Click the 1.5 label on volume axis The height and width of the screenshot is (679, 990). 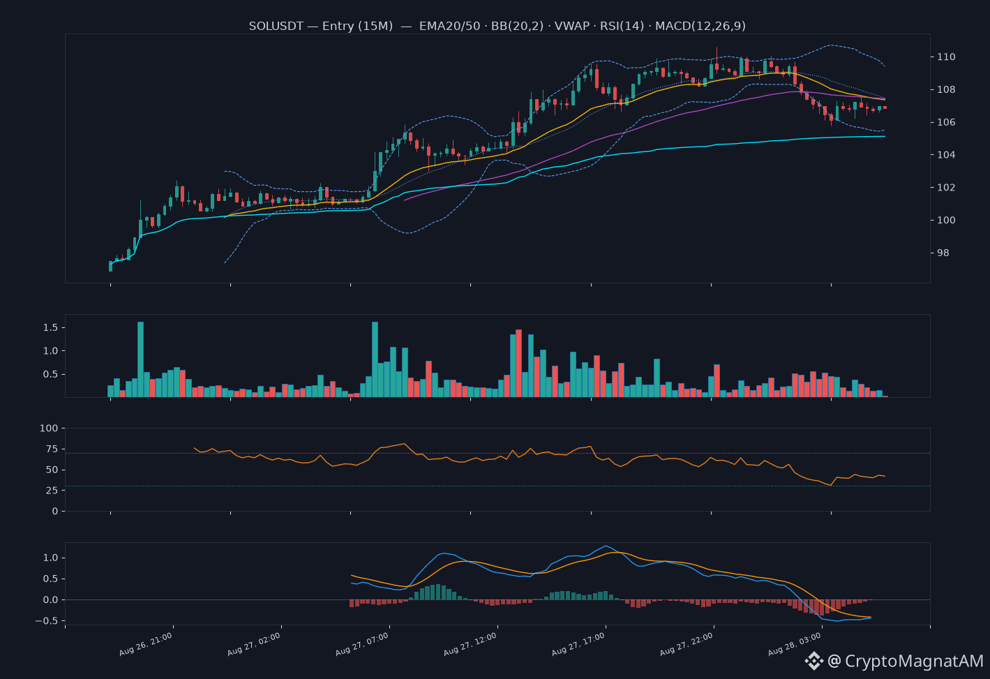point(50,327)
